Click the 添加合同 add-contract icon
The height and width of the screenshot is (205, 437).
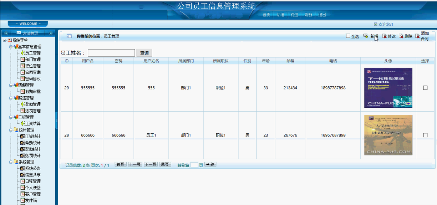click(418, 36)
